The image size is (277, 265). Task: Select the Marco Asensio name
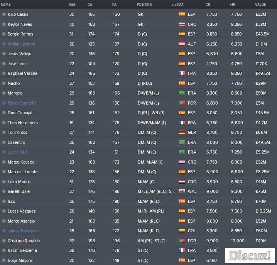(21, 221)
